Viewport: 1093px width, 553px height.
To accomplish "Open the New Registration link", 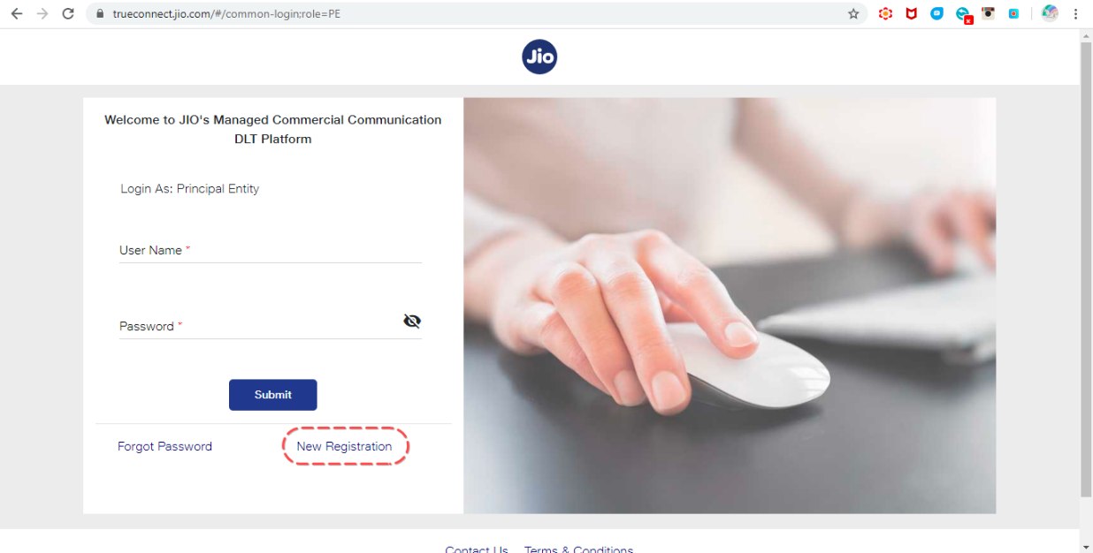I will pos(344,446).
